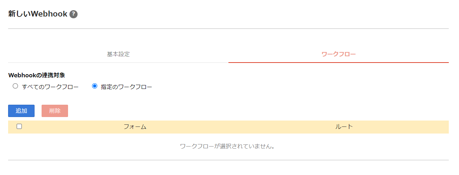The image size is (459, 175).
Task: Switch to the 基本設定 tab
Action: point(118,54)
